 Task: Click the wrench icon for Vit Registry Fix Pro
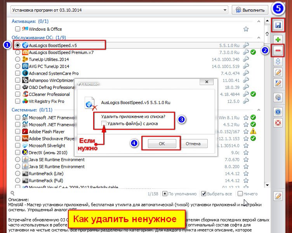pos(246,101)
